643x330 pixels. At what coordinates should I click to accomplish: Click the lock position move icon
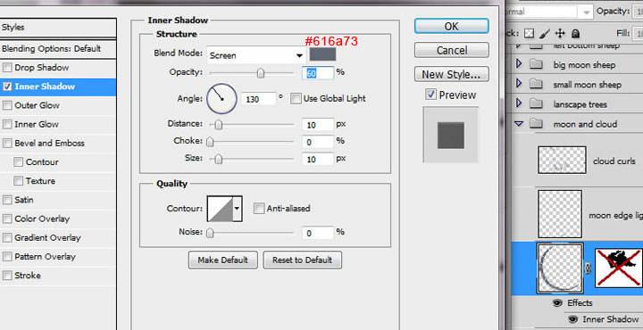click(560, 34)
